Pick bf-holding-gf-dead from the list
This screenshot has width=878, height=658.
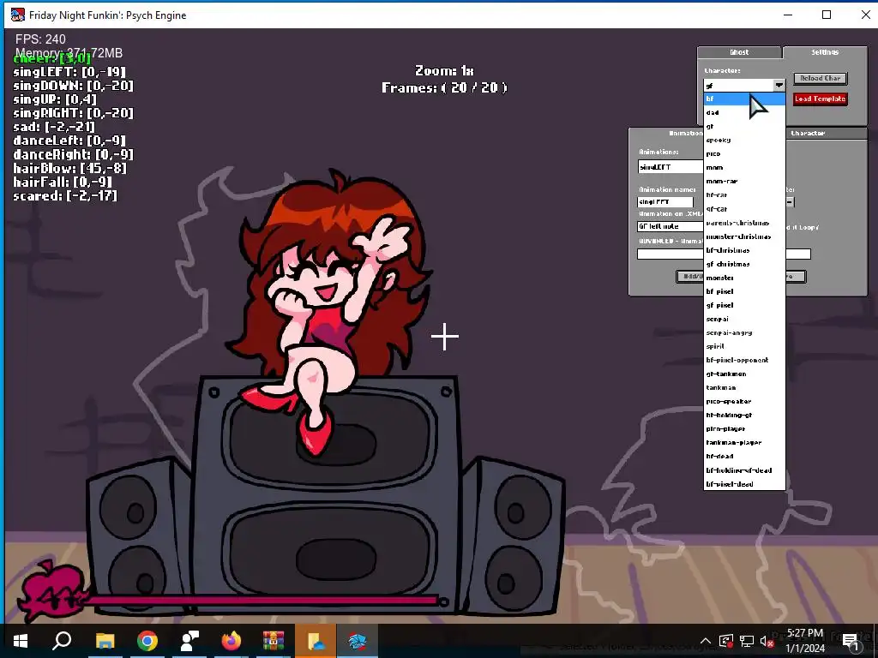point(744,470)
